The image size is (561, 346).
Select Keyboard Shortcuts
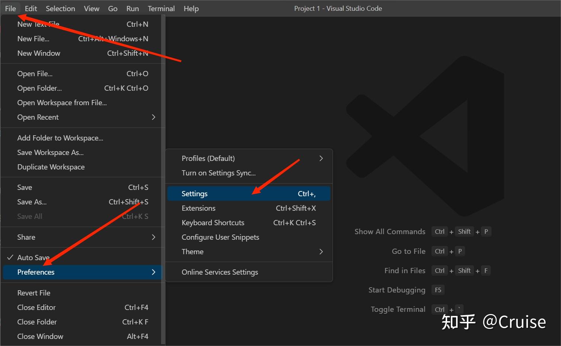coord(212,222)
